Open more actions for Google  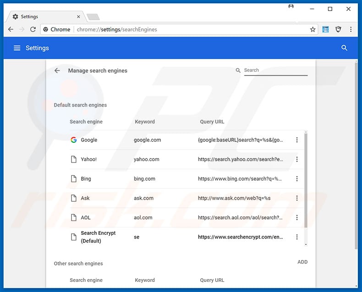coord(297,140)
